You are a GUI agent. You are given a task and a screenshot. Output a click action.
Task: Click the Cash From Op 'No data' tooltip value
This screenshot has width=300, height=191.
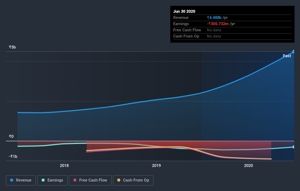coord(214,36)
